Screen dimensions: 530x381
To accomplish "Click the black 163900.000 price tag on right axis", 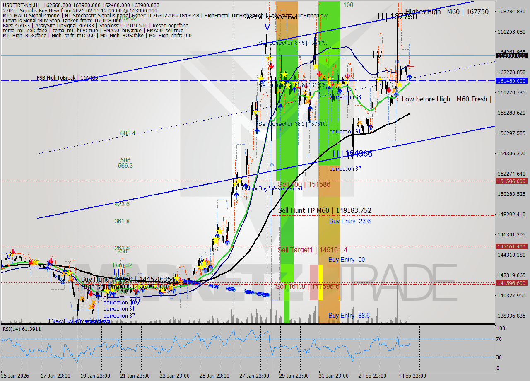I will click(513, 55).
